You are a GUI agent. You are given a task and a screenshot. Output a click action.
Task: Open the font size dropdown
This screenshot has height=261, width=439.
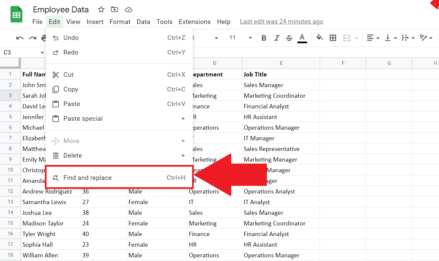click(x=239, y=38)
